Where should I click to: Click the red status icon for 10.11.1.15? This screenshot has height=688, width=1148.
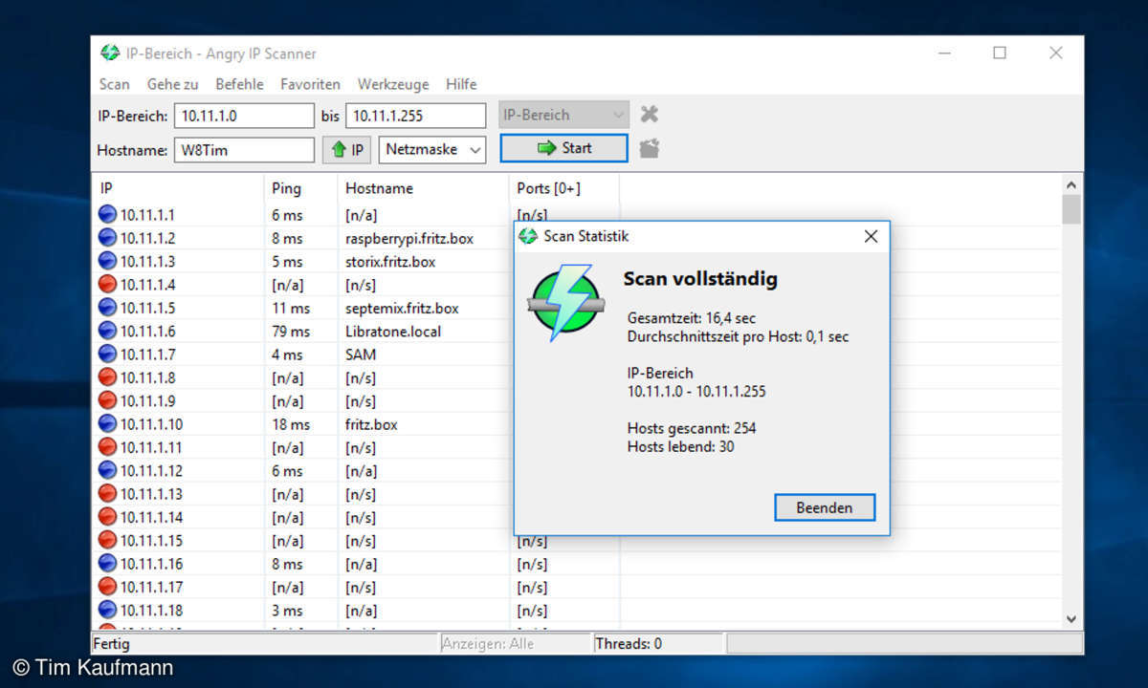click(x=107, y=540)
